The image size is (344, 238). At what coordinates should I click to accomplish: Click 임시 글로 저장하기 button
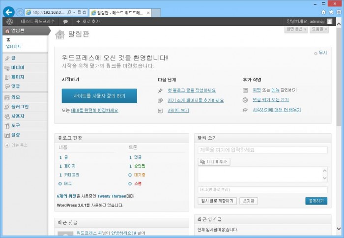tap(217, 201)
